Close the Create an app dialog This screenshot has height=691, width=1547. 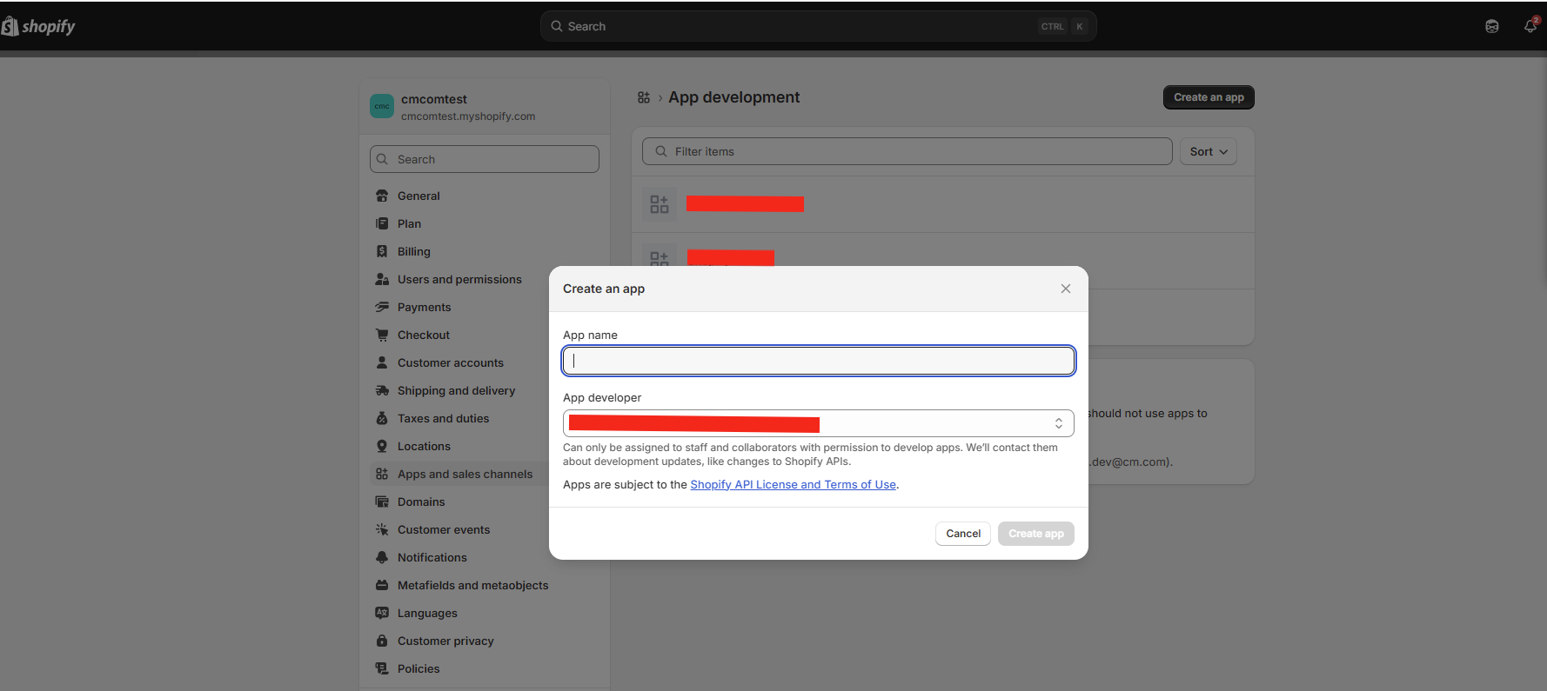point(1065,289)
